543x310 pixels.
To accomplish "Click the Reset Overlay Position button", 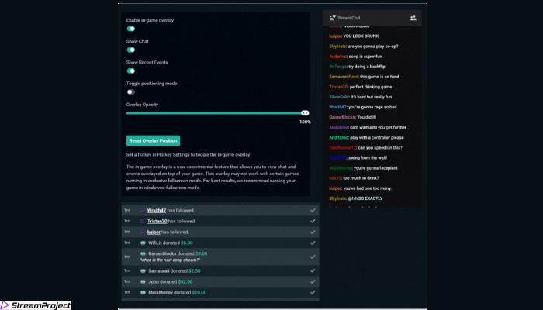I will pos(153,140).
